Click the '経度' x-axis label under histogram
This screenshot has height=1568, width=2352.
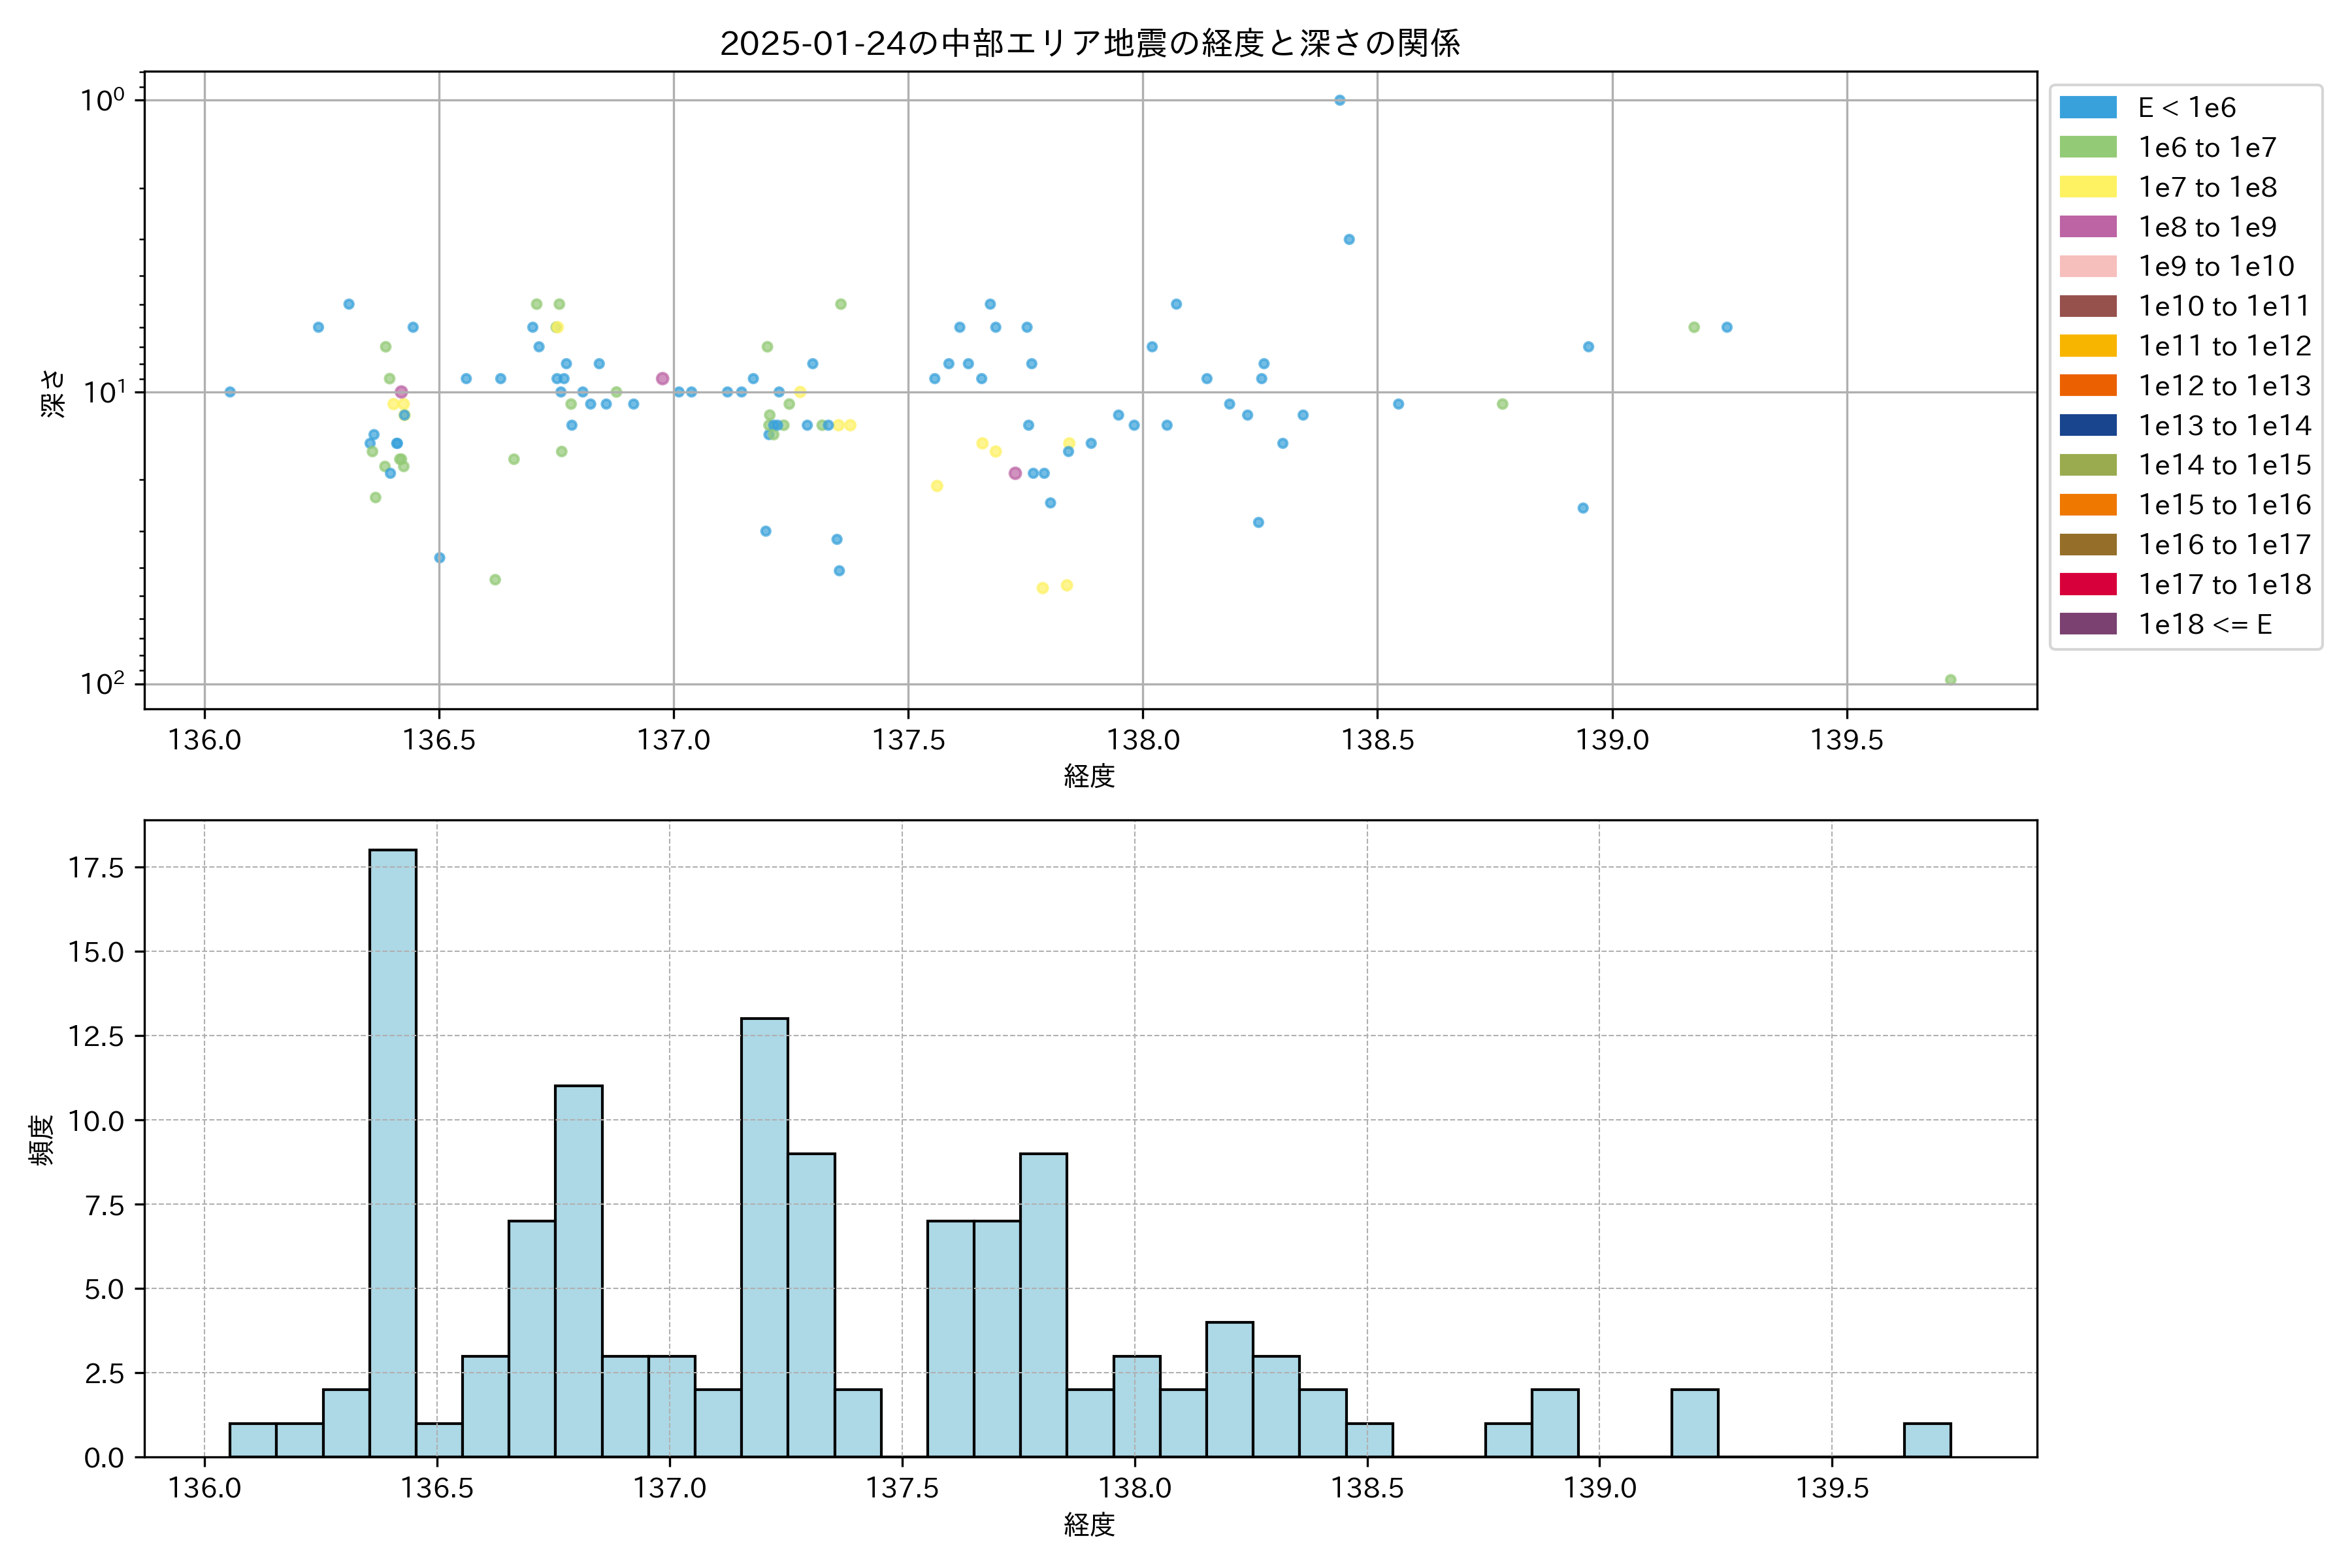click(1089, 1524)
